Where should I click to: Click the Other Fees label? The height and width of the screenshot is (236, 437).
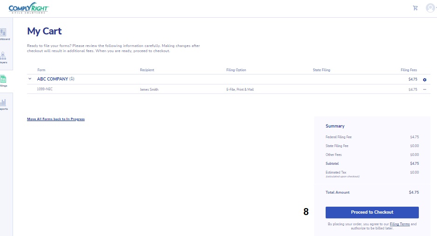point(334,155)
